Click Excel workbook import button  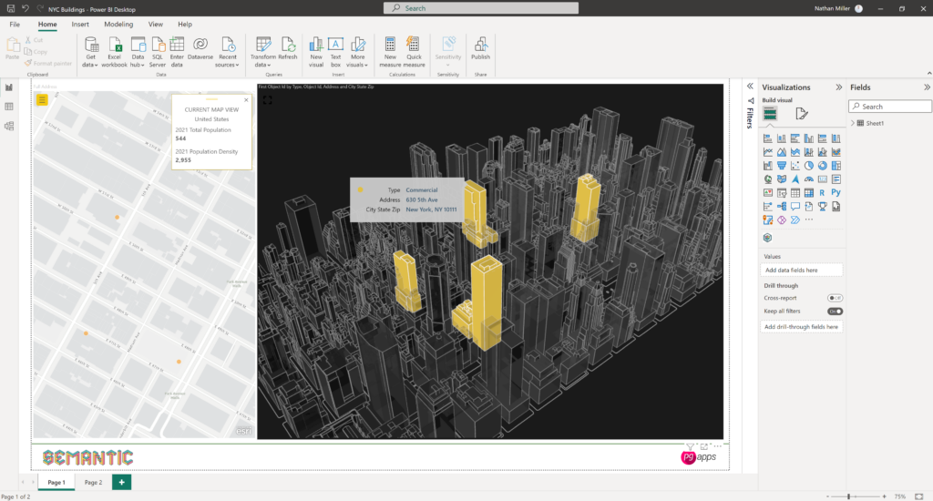click(x=114, y=52)
